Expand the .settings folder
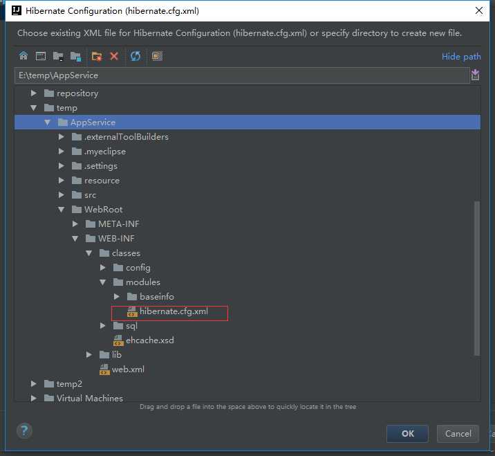The width and height of the screenshot is (495, 456). coord(62,166)
